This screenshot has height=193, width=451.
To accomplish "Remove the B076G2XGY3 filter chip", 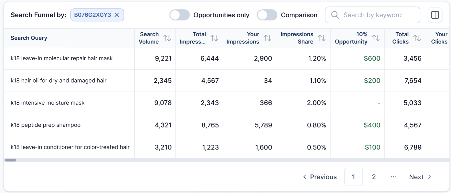I will (117, 15).
